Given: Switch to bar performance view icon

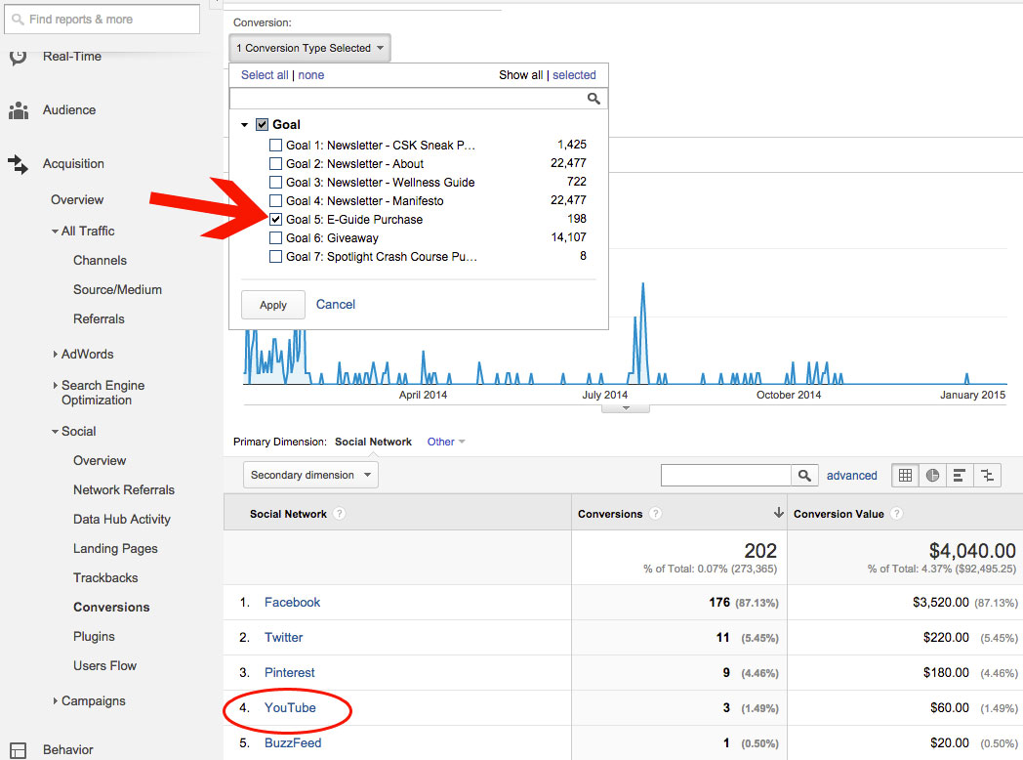Looking at the screenshot, I should tap(960, 476).
